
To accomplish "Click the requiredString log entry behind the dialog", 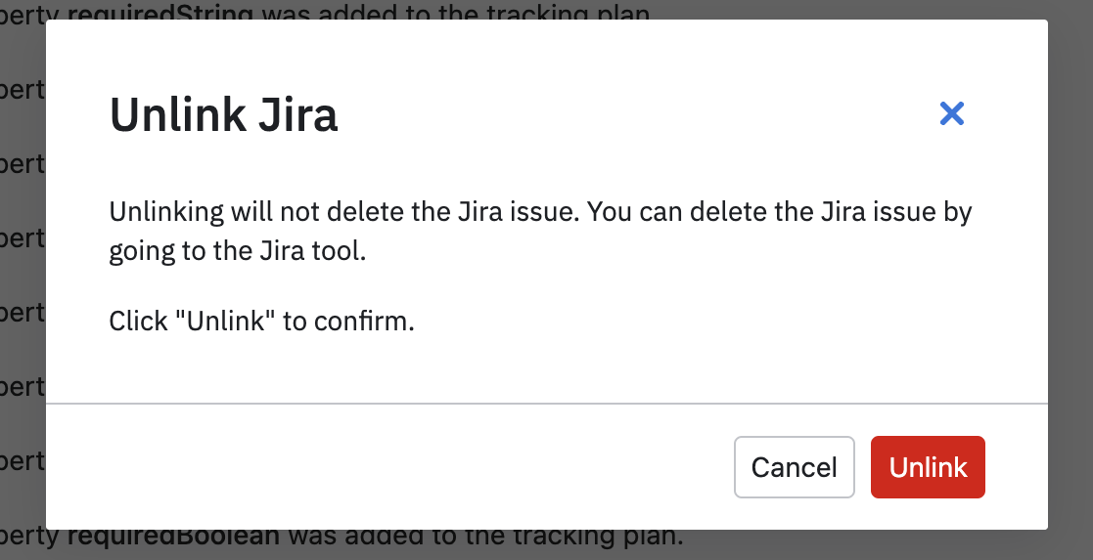I will point(326,13).
